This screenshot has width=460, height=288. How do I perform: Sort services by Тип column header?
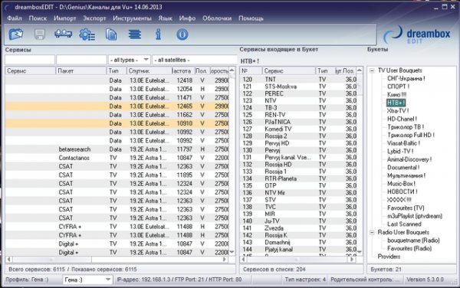pyautogui.click(x=117, y=71)
